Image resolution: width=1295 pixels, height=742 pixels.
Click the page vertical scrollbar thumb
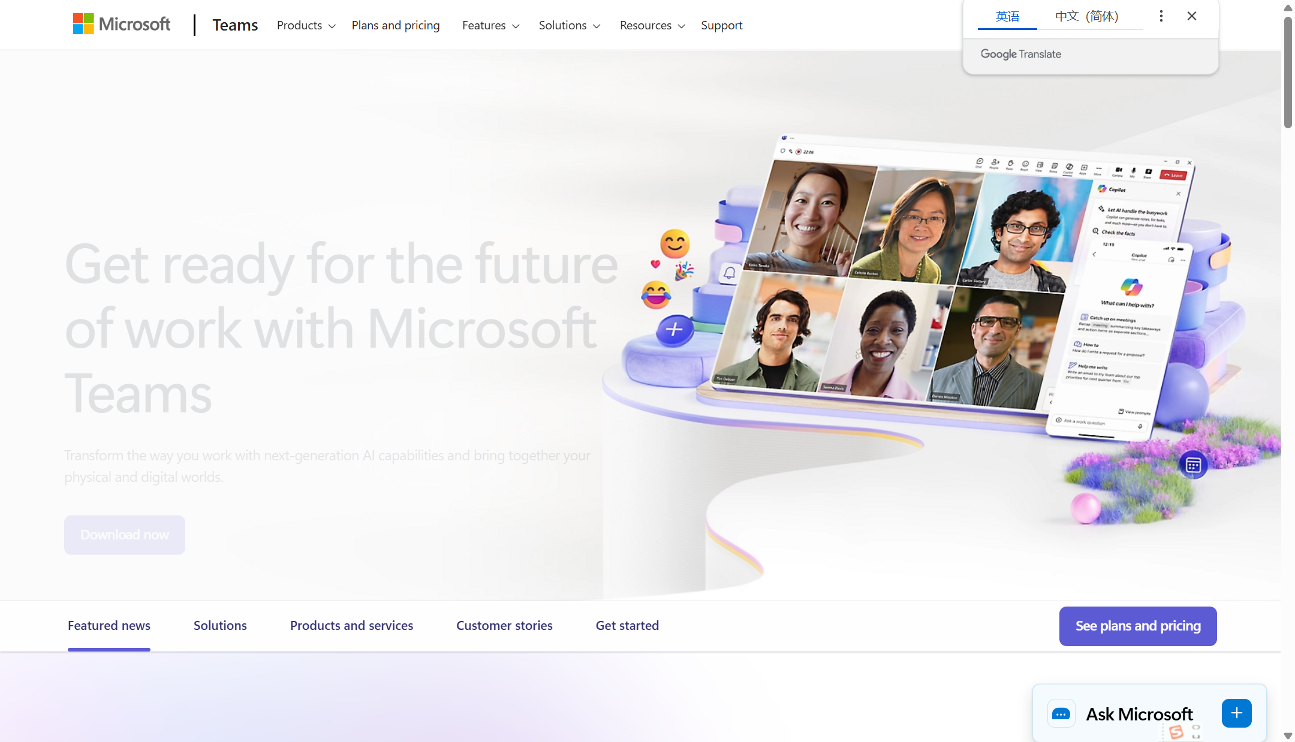click(x=1288, y=72)
